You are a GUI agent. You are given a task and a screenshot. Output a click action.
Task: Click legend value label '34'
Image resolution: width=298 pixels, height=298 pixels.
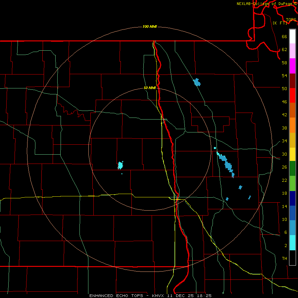pos(284,141)
